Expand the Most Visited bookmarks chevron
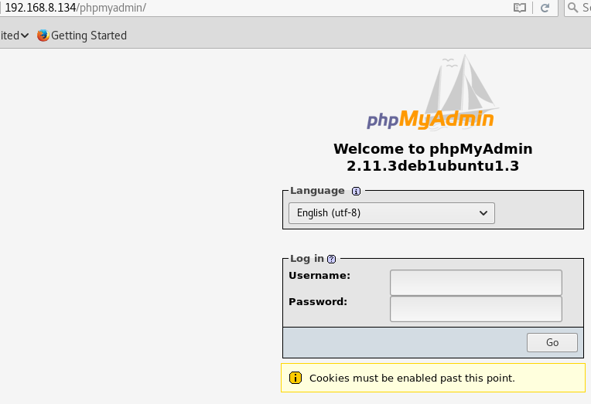 coord(25,36)
